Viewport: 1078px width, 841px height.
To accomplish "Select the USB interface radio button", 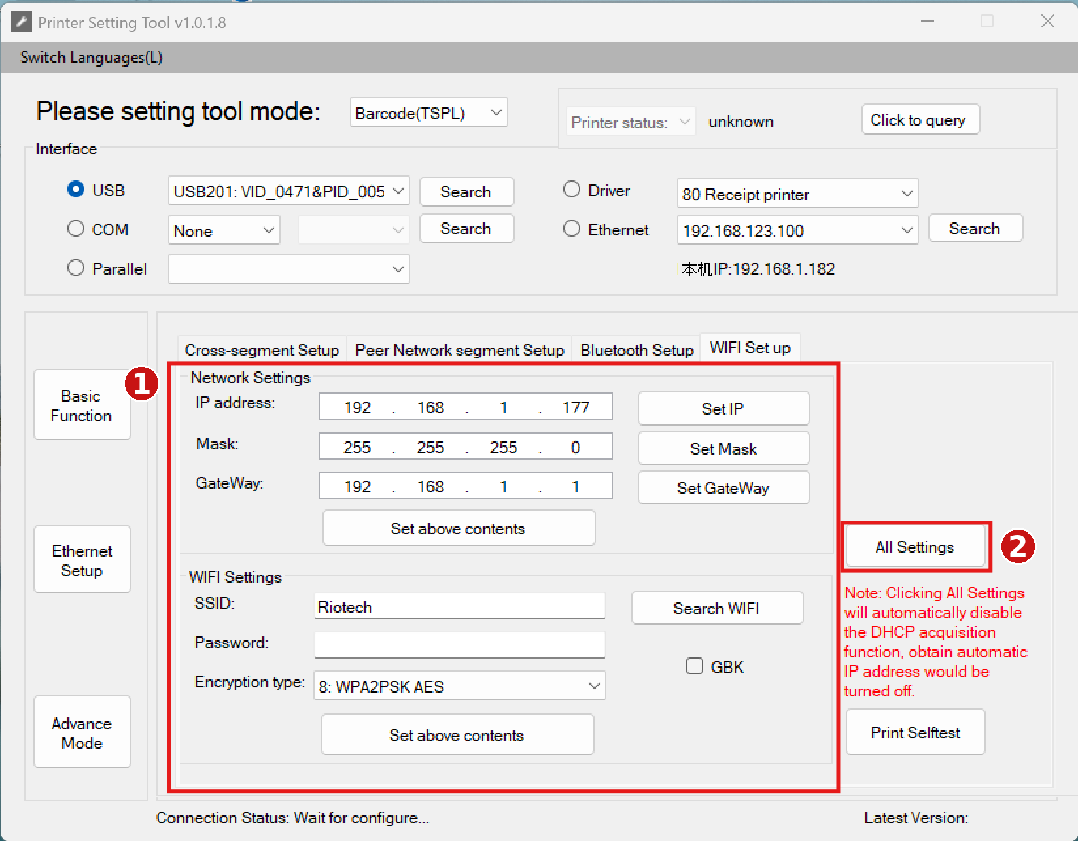I will click(76, 190).
